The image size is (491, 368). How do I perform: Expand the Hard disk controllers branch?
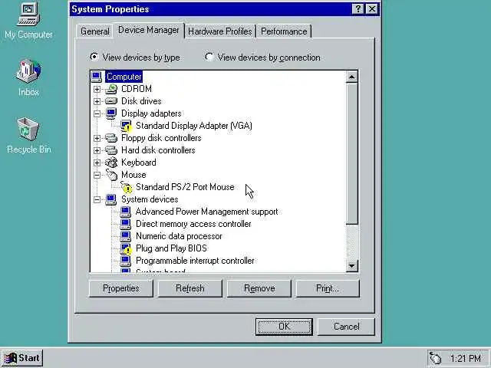coord(97,150)
